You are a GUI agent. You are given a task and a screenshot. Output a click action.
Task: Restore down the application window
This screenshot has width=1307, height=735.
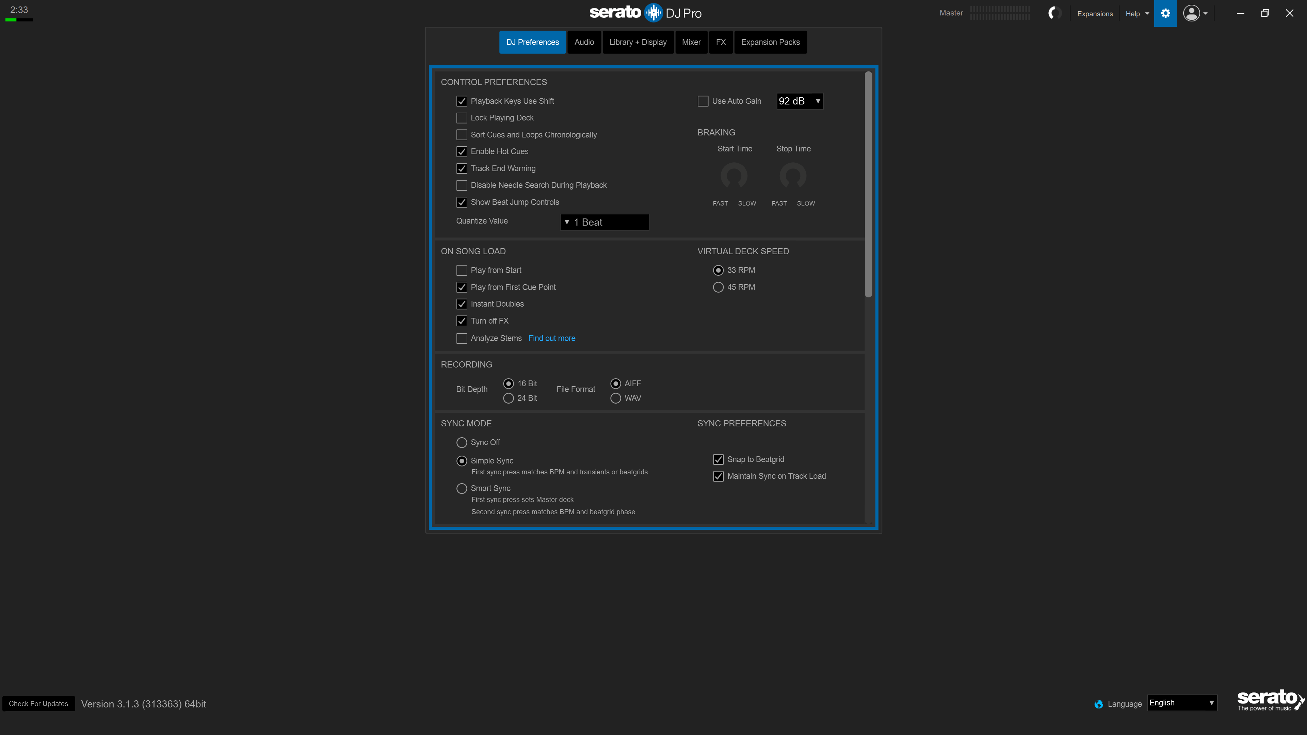pyautogui.click(x=1264, y=14)
